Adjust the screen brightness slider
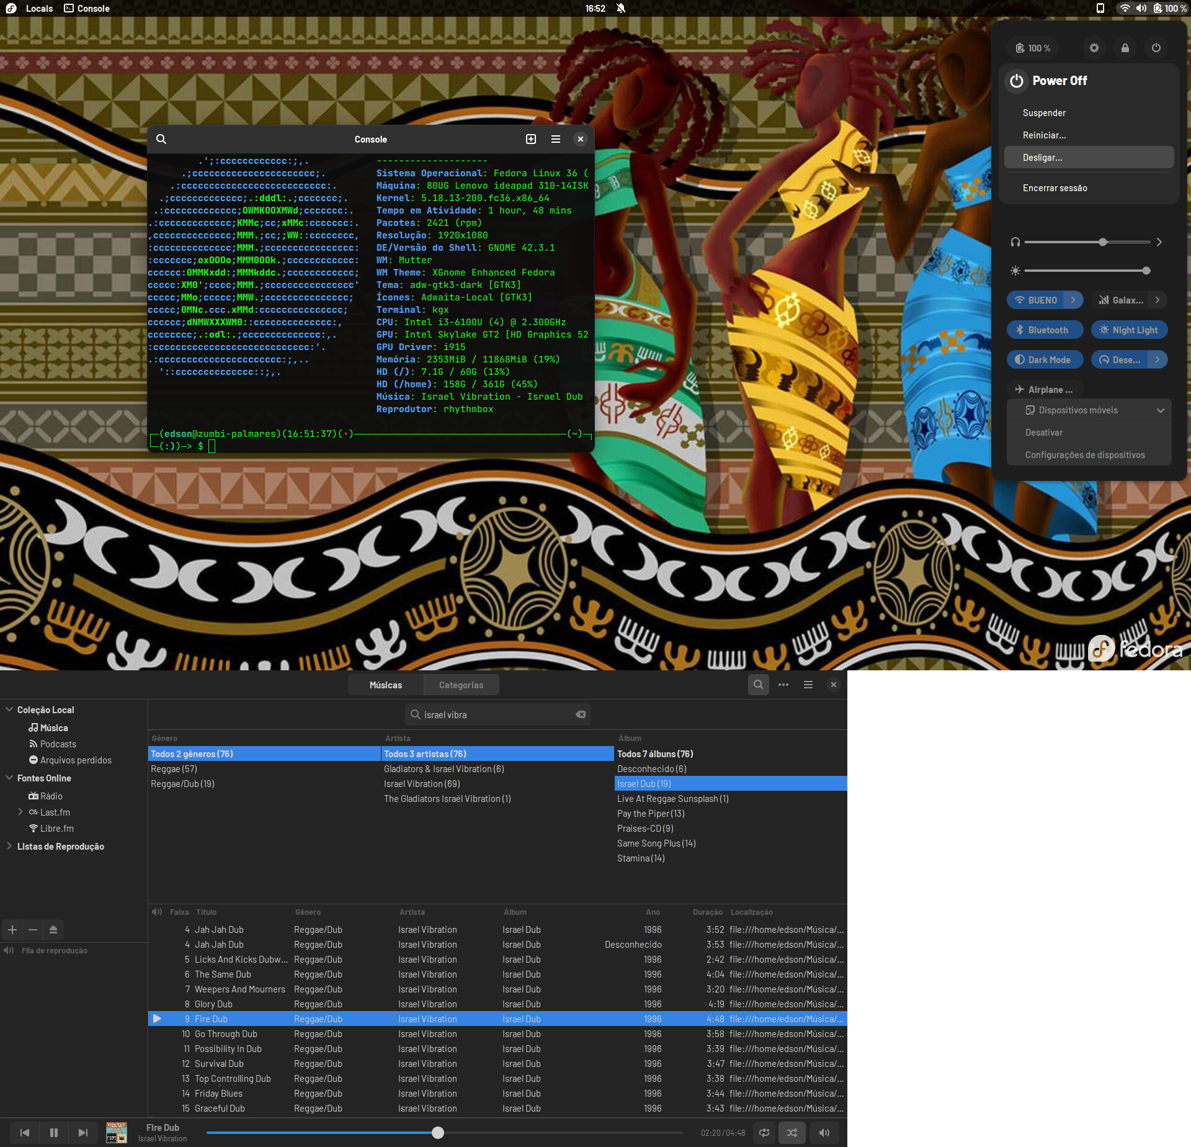 tap(1087, 271)
